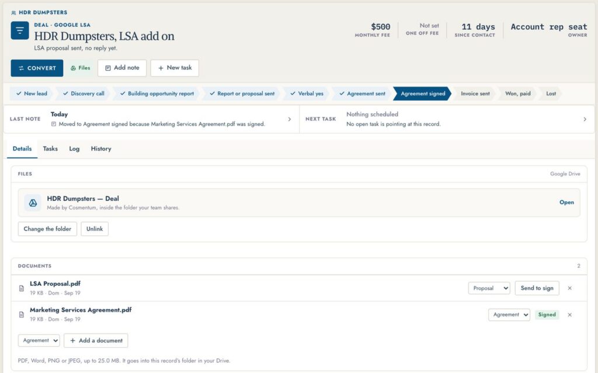Remove Marketing Services Agreement.pdf with its X icon
This screenshot has height=373, width=598.
[570, 315]
